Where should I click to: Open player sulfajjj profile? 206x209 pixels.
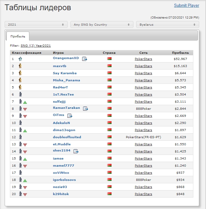[x=59, y=102]
